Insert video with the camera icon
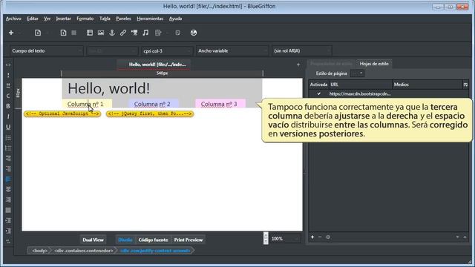Screen dimensions: 475x267 click(x=134, y=33)
